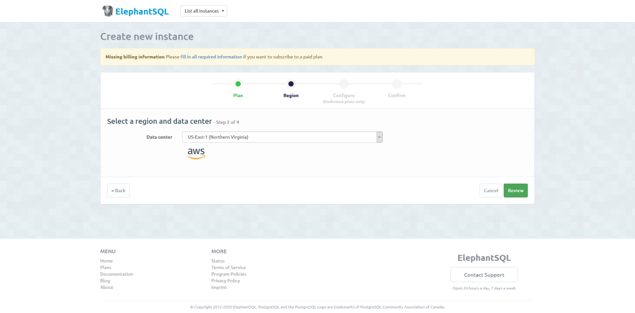
Task: Open Program Policies link
Action: (229, 274)
